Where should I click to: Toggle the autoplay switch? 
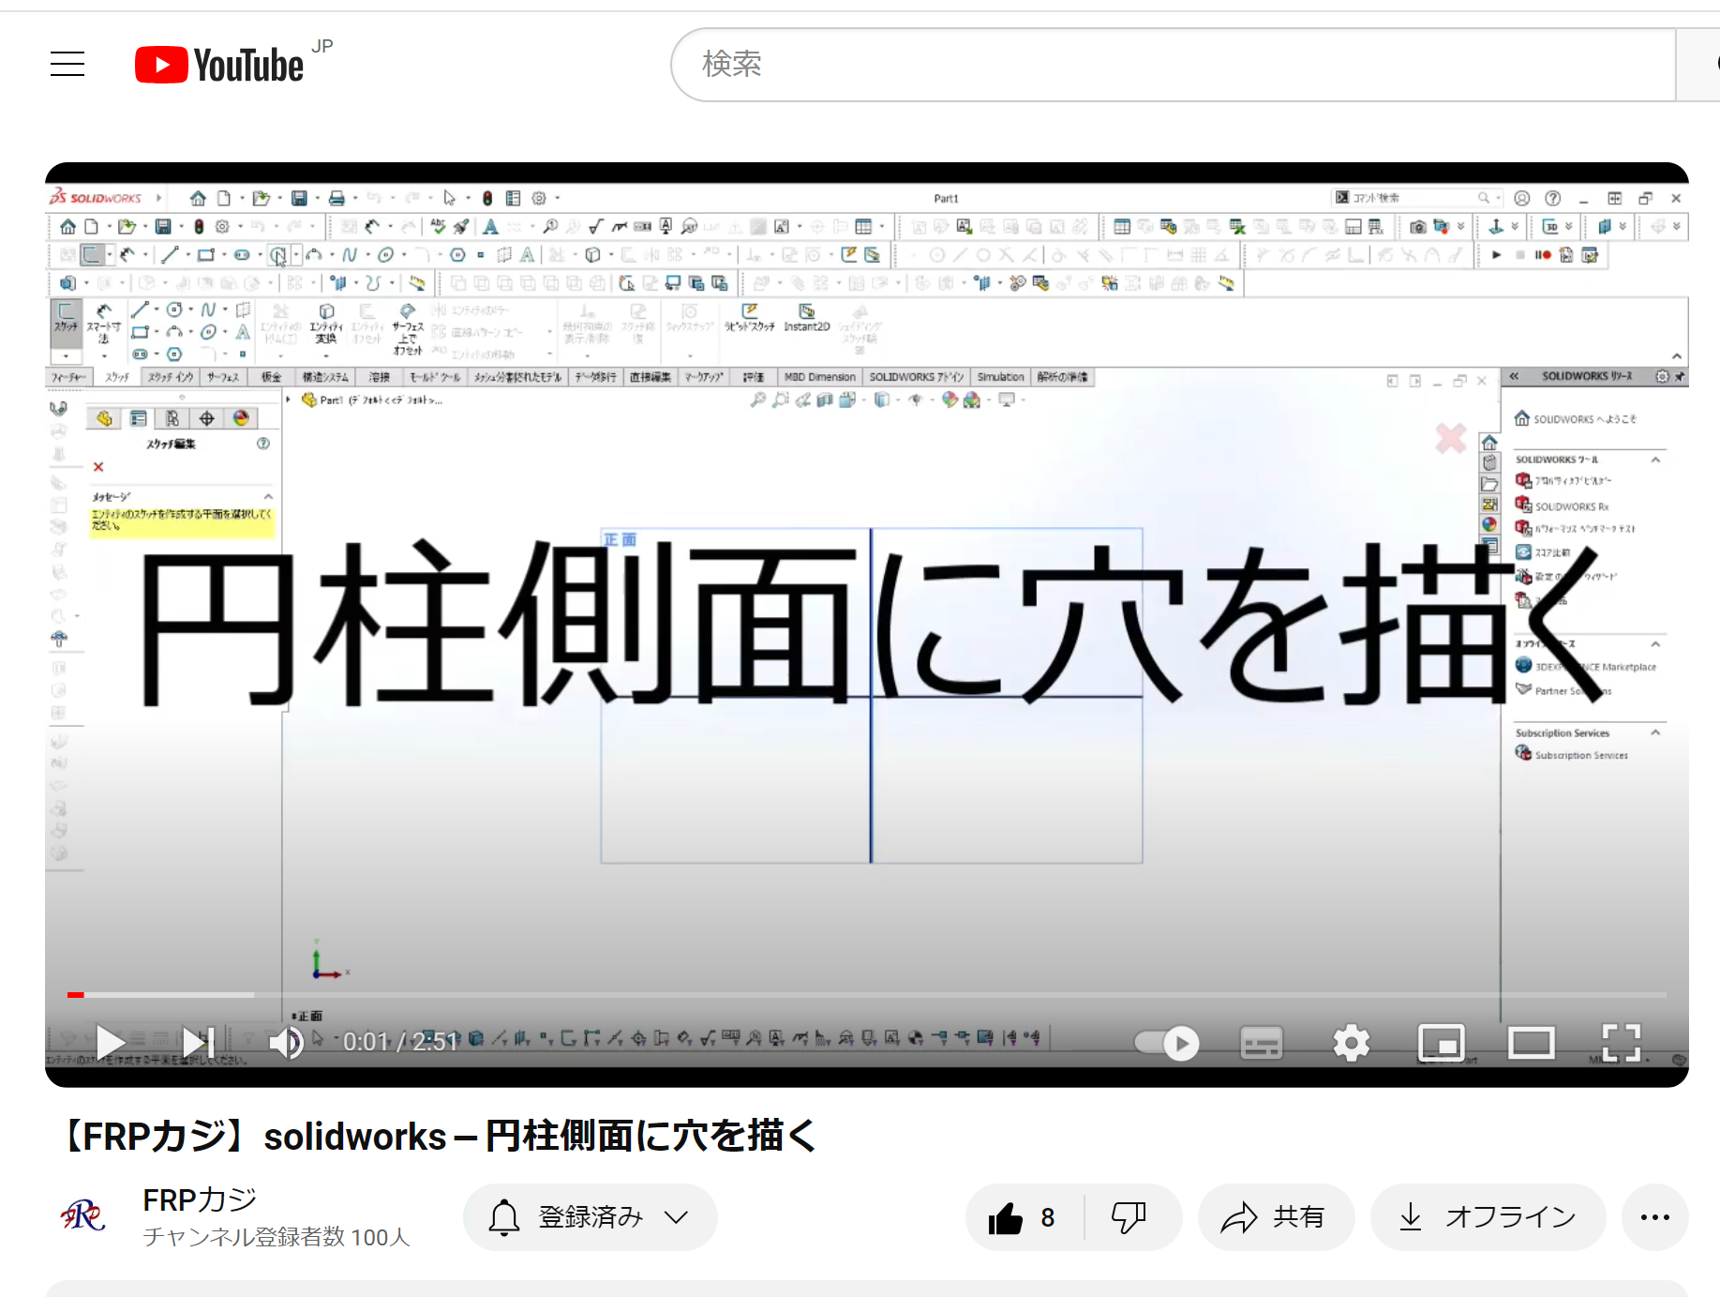[x=1167, y=1043]
